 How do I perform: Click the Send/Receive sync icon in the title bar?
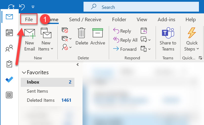pos(11,7)
